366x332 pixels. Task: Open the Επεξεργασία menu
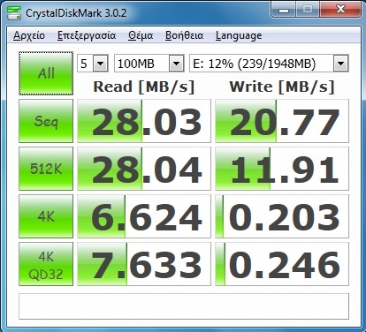click(87, 36)
